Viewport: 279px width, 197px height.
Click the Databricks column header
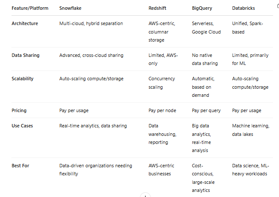243,8
